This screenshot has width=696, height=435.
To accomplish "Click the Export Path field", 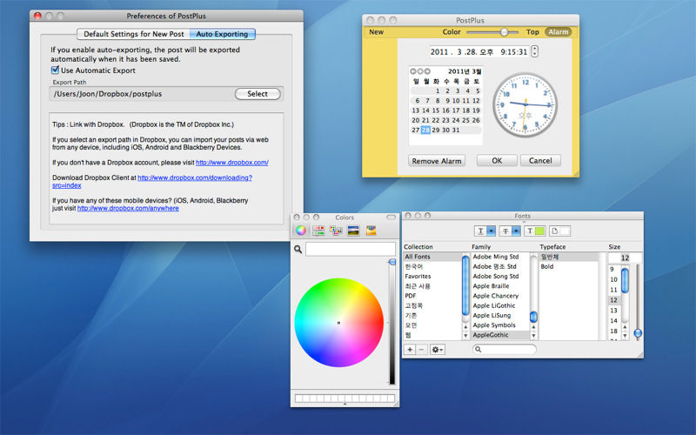I will [x=142, y=94].
